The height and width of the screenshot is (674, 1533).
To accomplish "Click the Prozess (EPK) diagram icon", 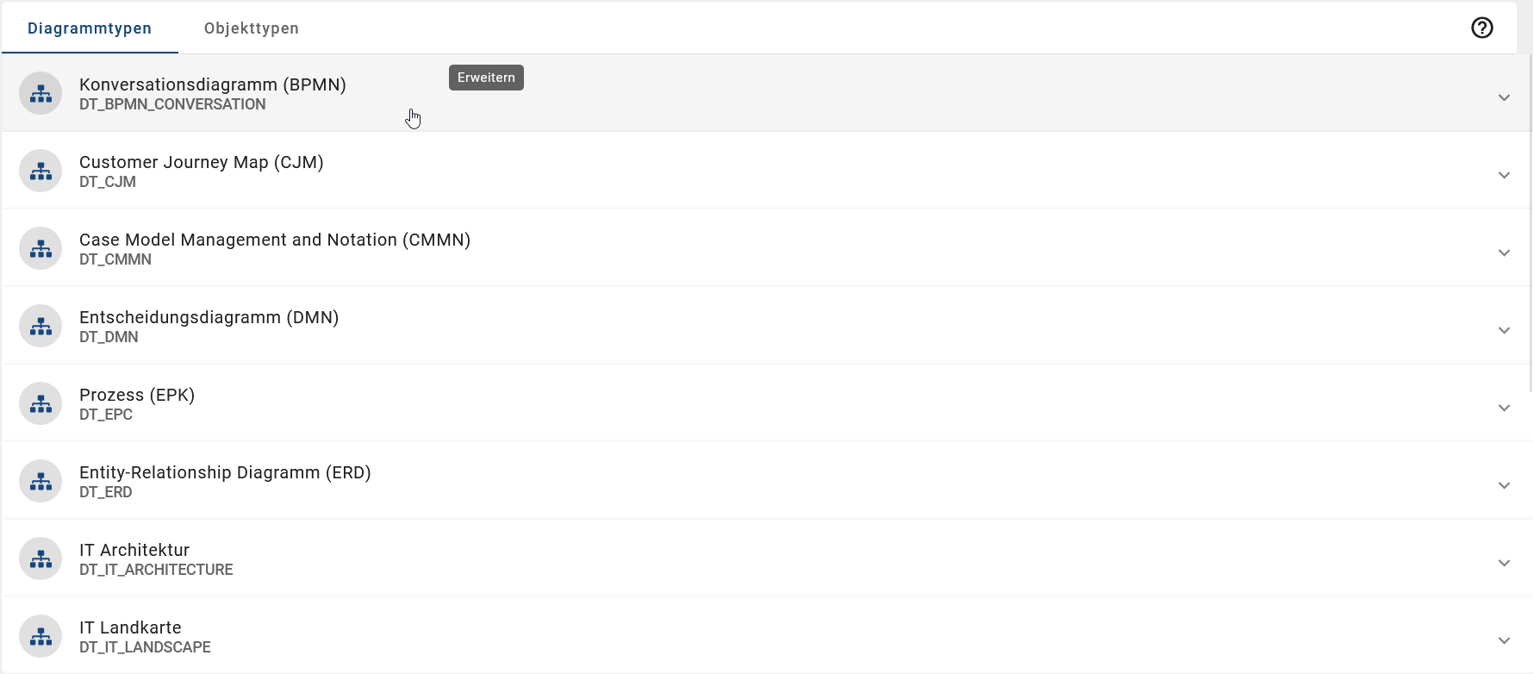I will (41, 403).
